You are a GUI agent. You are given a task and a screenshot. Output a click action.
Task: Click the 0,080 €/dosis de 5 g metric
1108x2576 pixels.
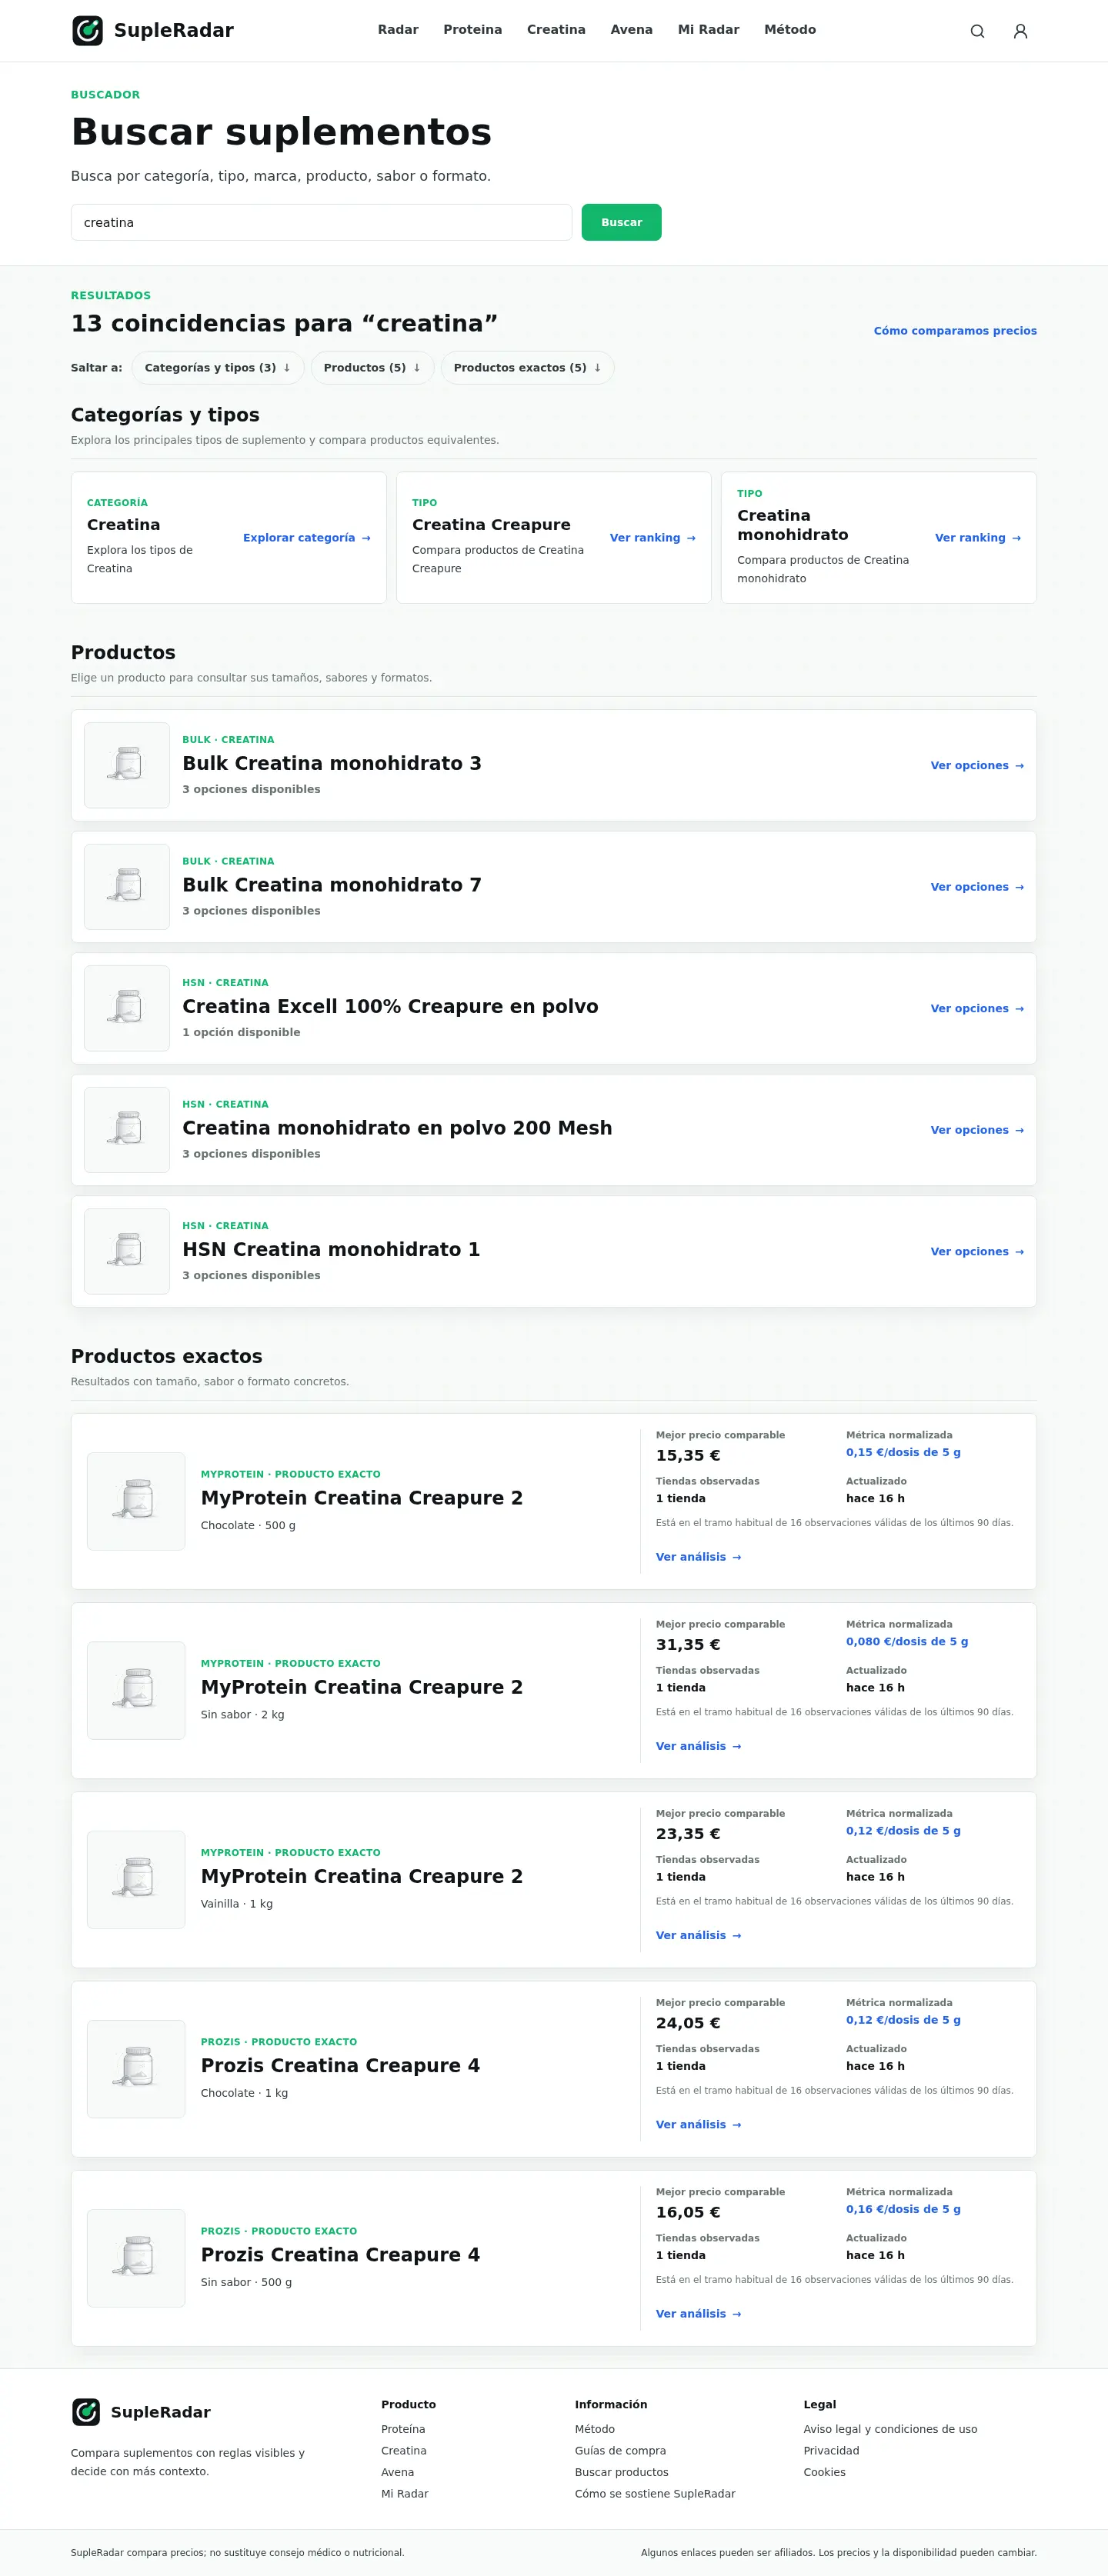coord(907,1641)
